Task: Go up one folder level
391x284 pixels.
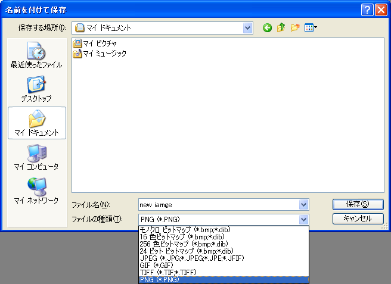Action: pos(281,27)
